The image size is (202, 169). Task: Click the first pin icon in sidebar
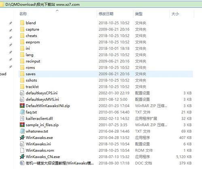[11, 23]
